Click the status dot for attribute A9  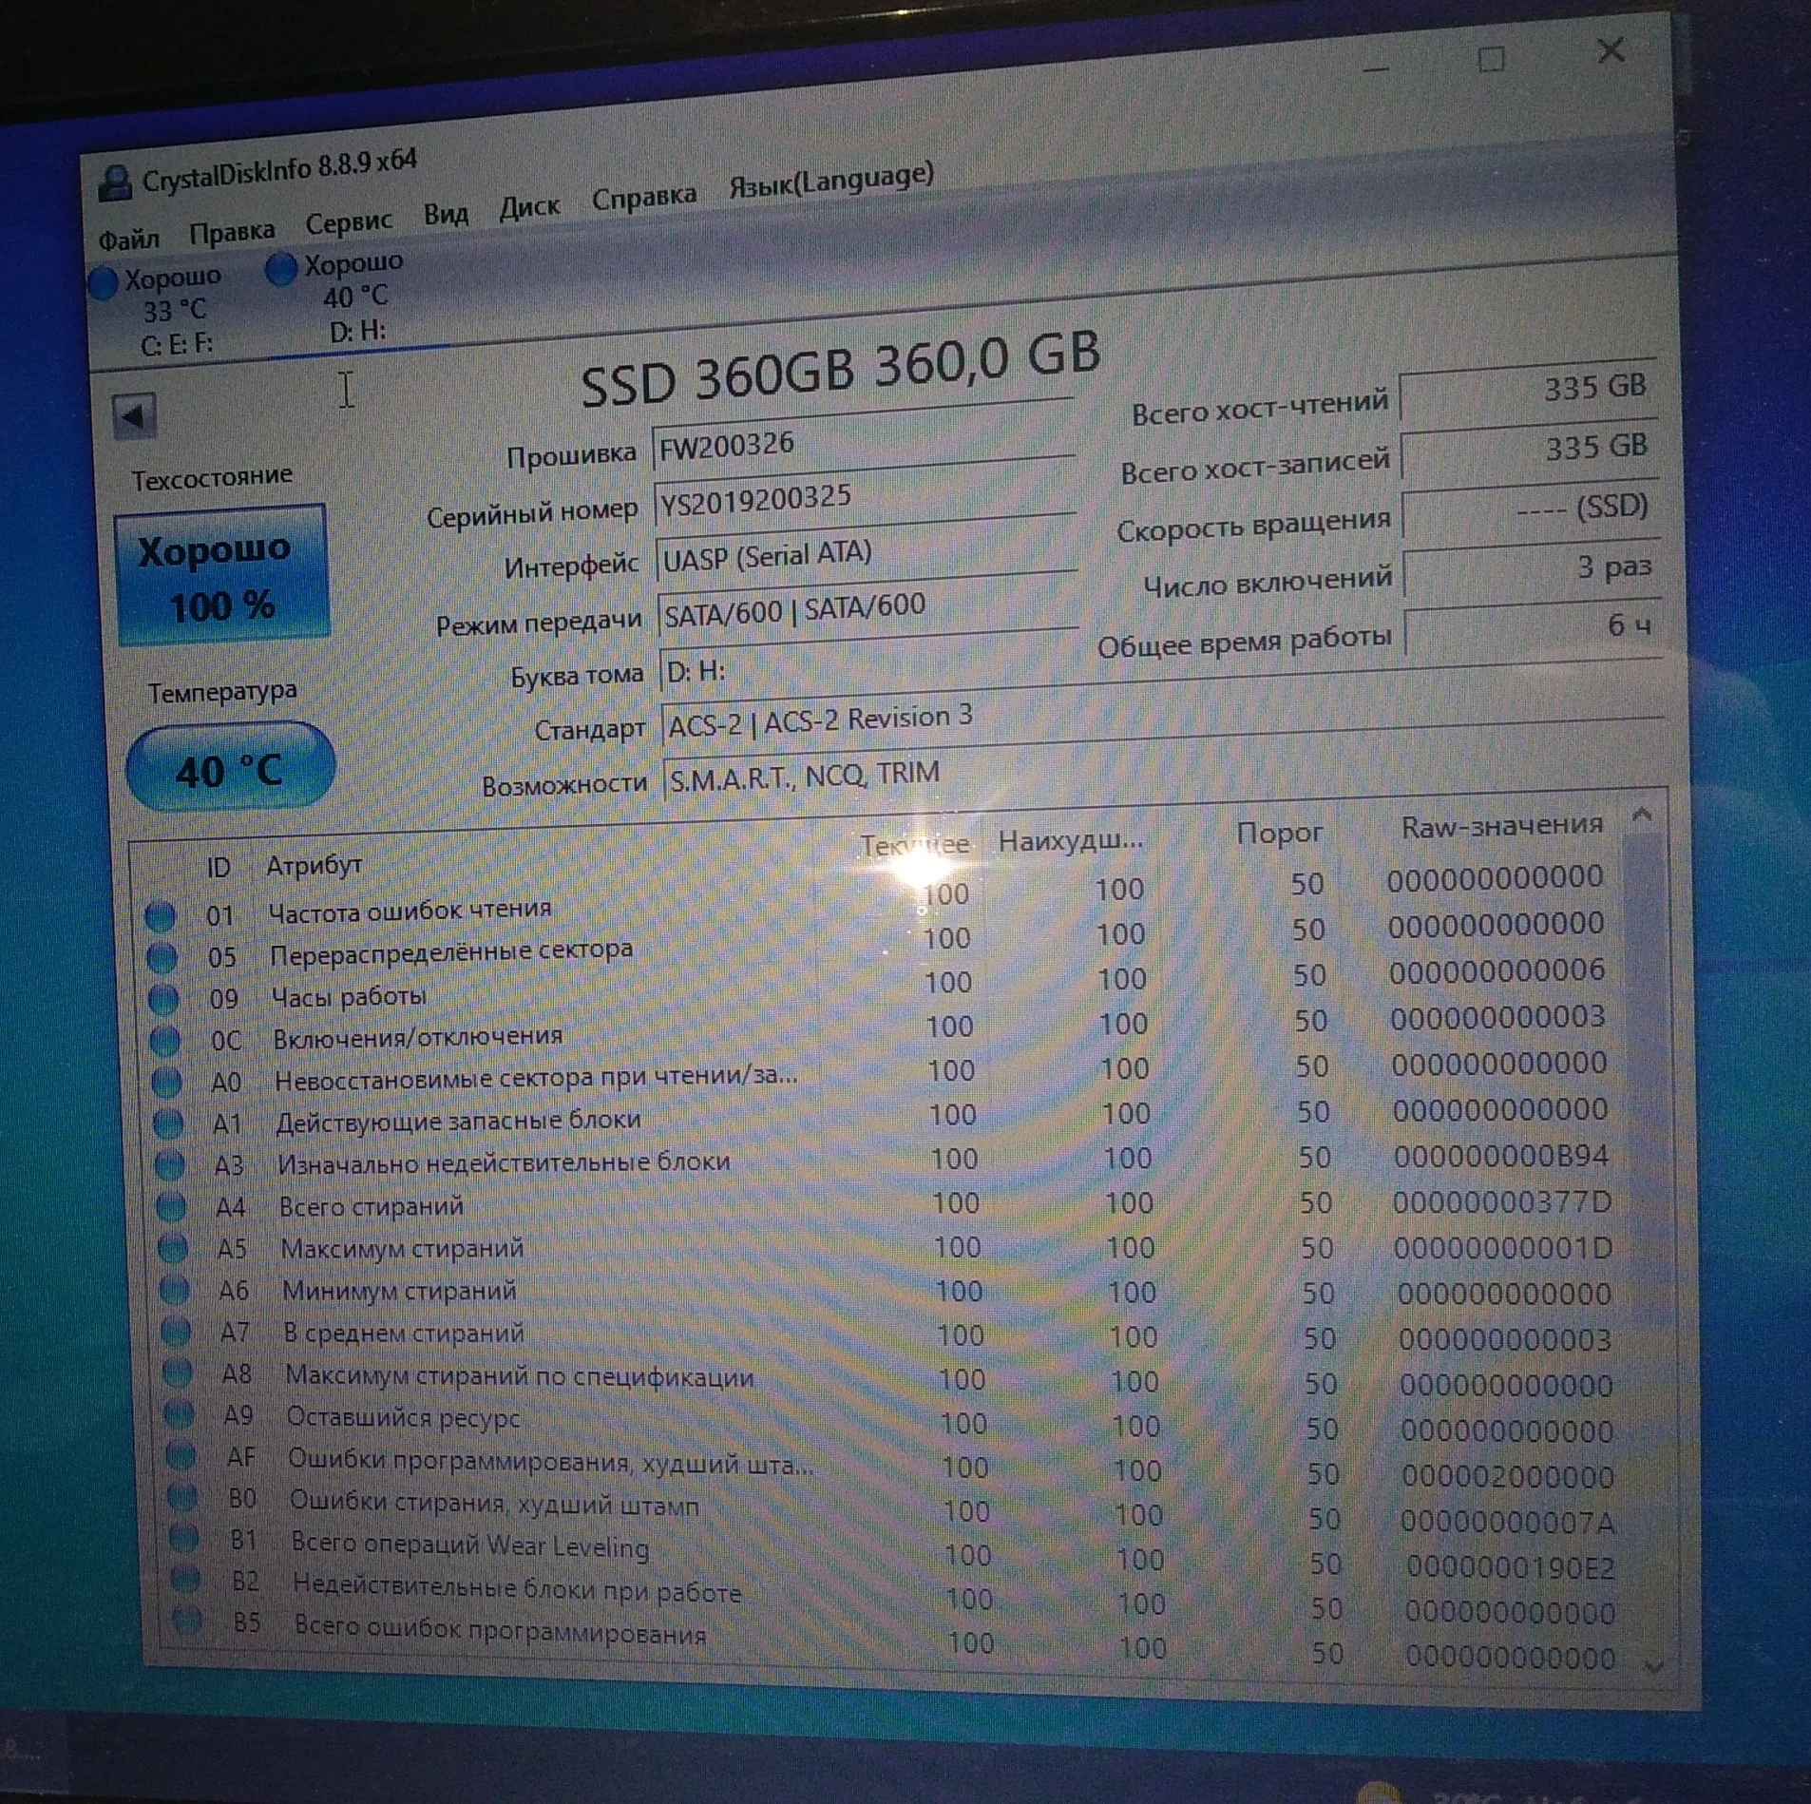[180, 1413]
